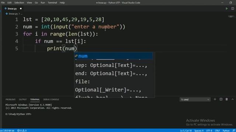Click line number 3 in the gutter
The image size is (236, 132).
click(17, 34)
